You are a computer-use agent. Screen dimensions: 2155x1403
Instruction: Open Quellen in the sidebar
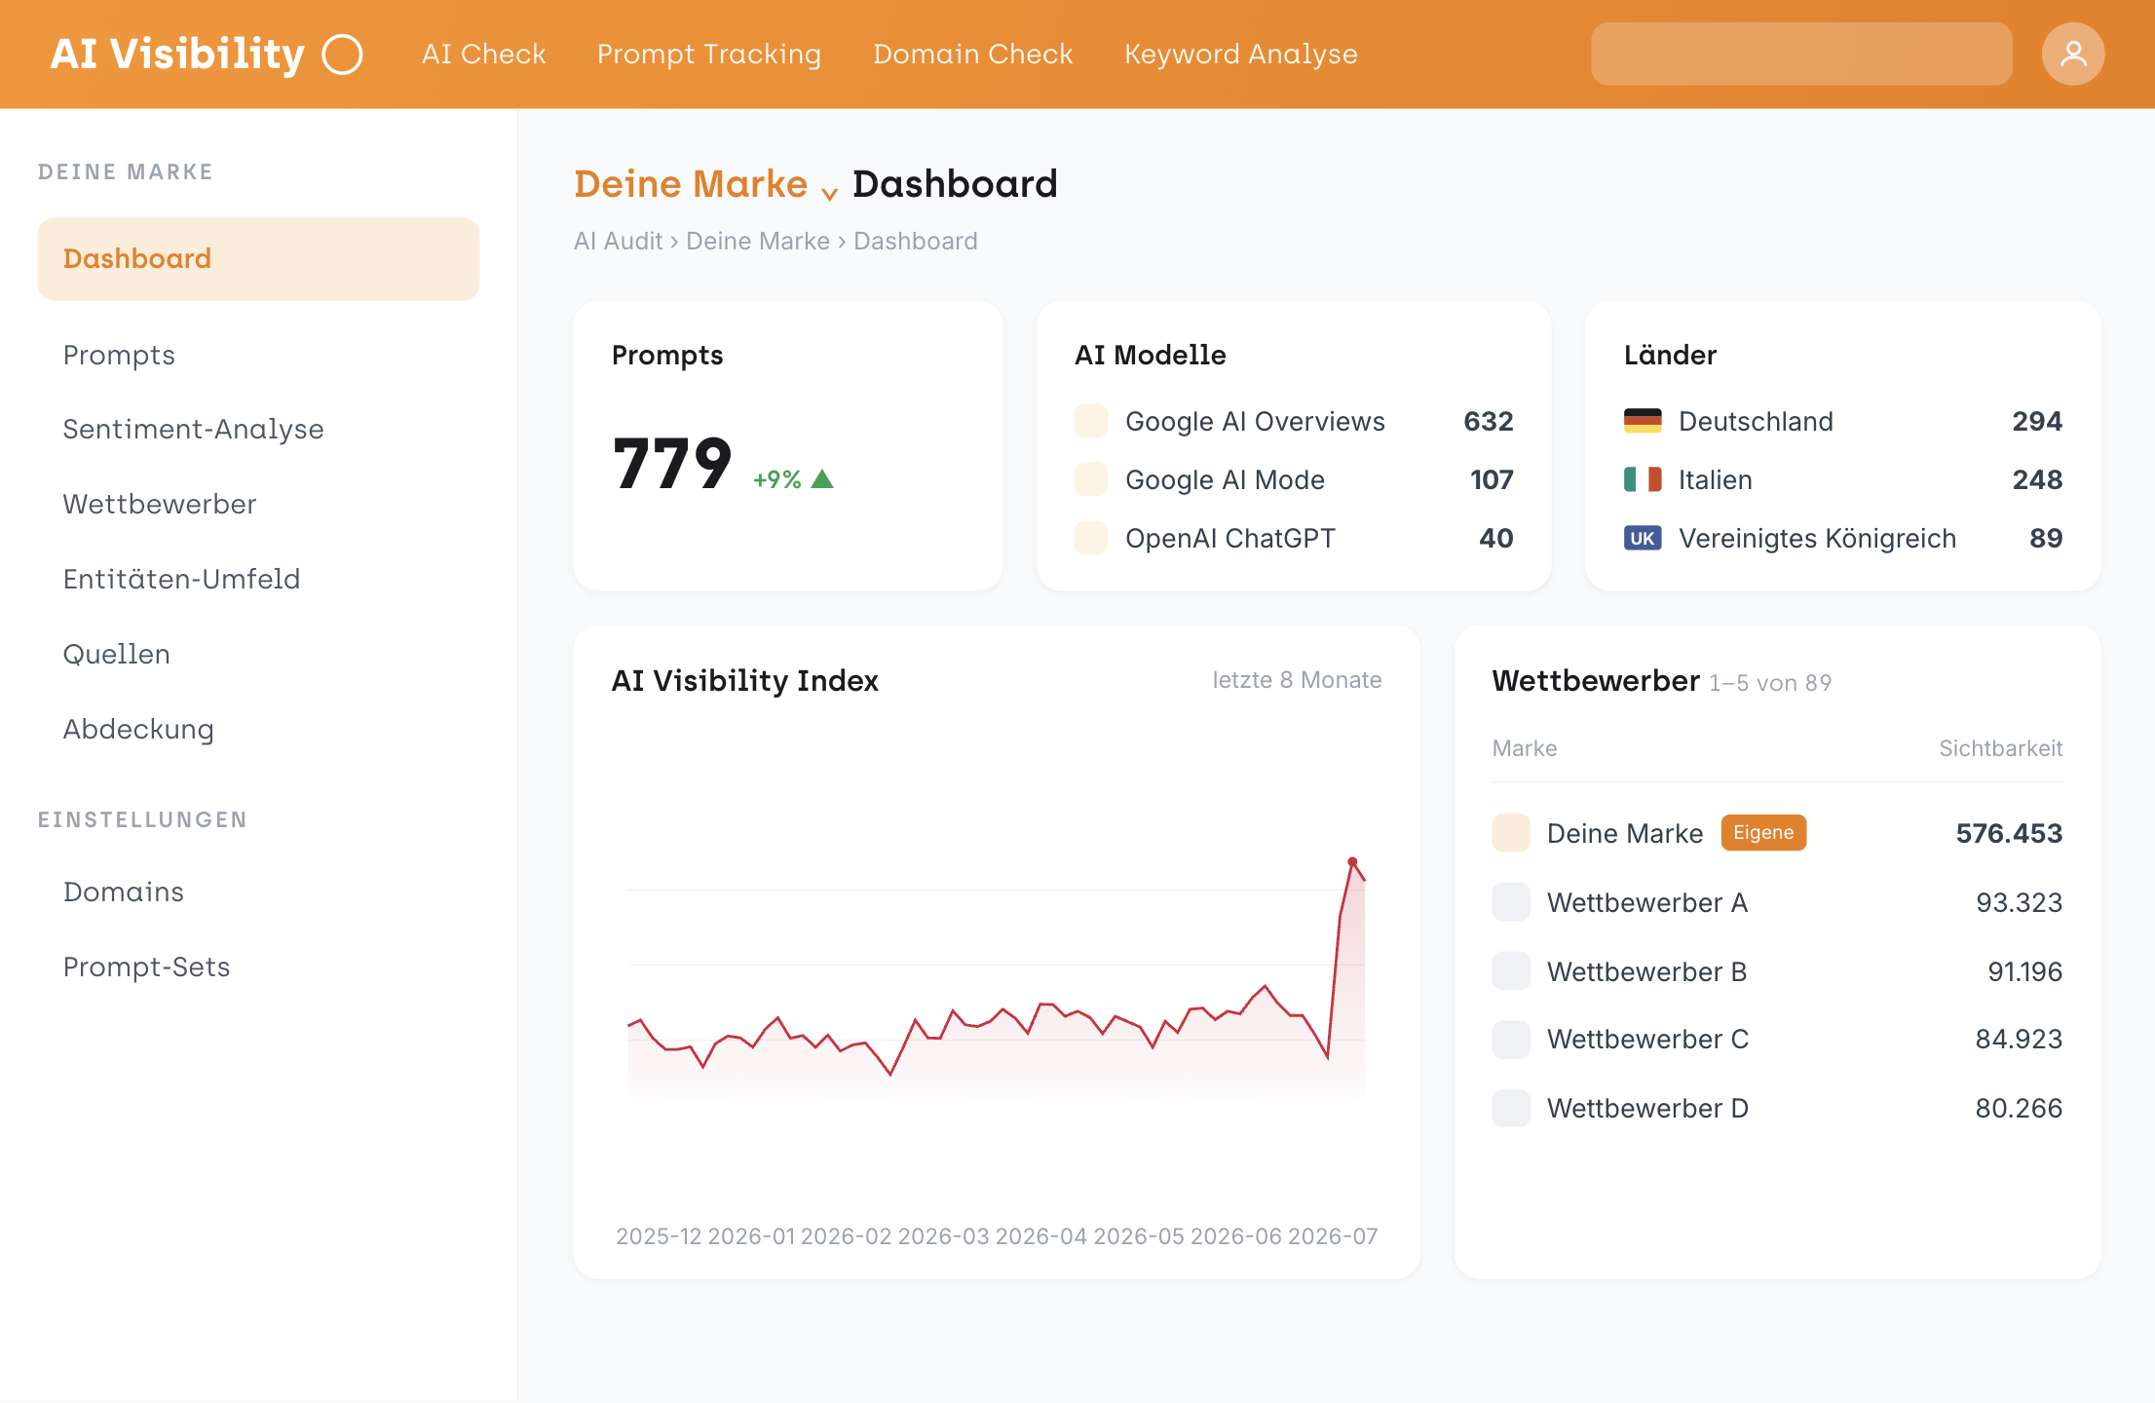[x=117, y=655]
